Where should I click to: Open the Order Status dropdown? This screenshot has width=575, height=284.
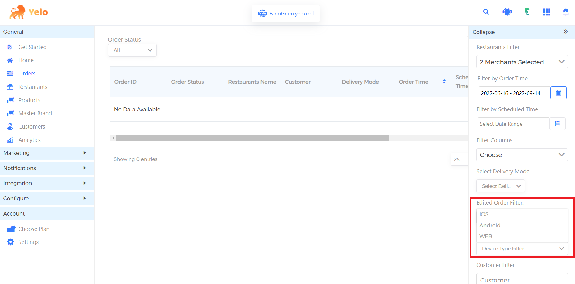coord(132,50)
